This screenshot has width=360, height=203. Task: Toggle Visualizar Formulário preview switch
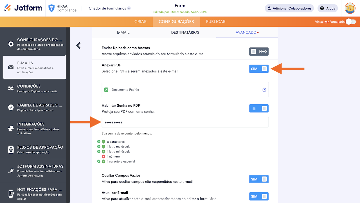350,22
